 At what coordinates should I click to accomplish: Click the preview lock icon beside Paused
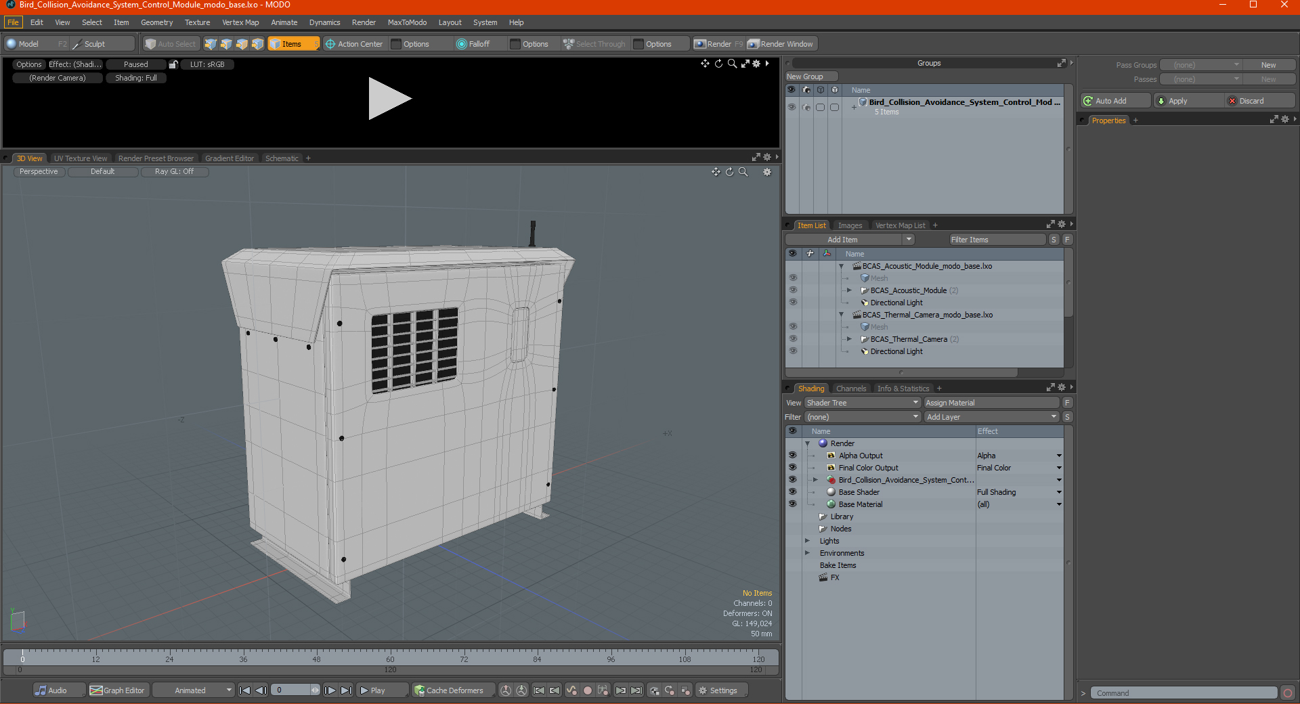click(173, 64)
